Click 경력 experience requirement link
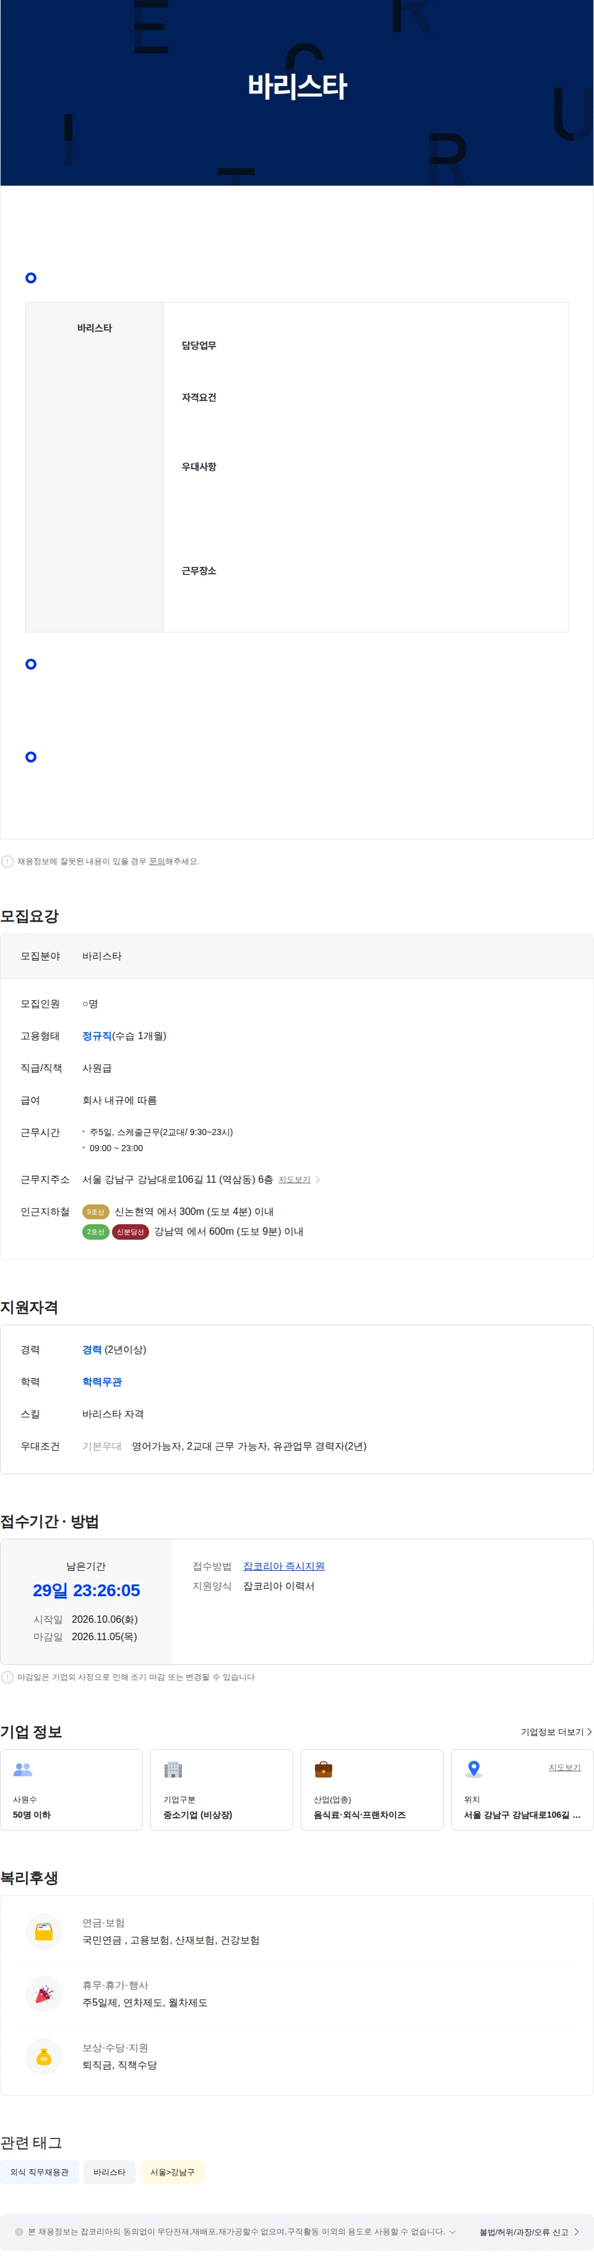Screen dimensions: 594x2264 tap(92, 1350)
